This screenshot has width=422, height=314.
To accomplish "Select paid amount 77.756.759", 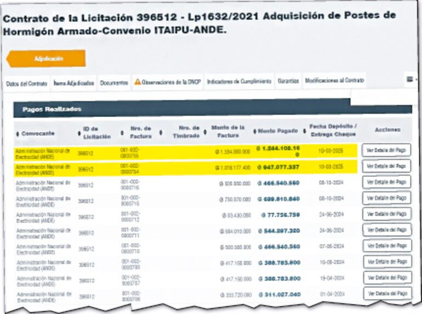I will click(x=281, y=215).
